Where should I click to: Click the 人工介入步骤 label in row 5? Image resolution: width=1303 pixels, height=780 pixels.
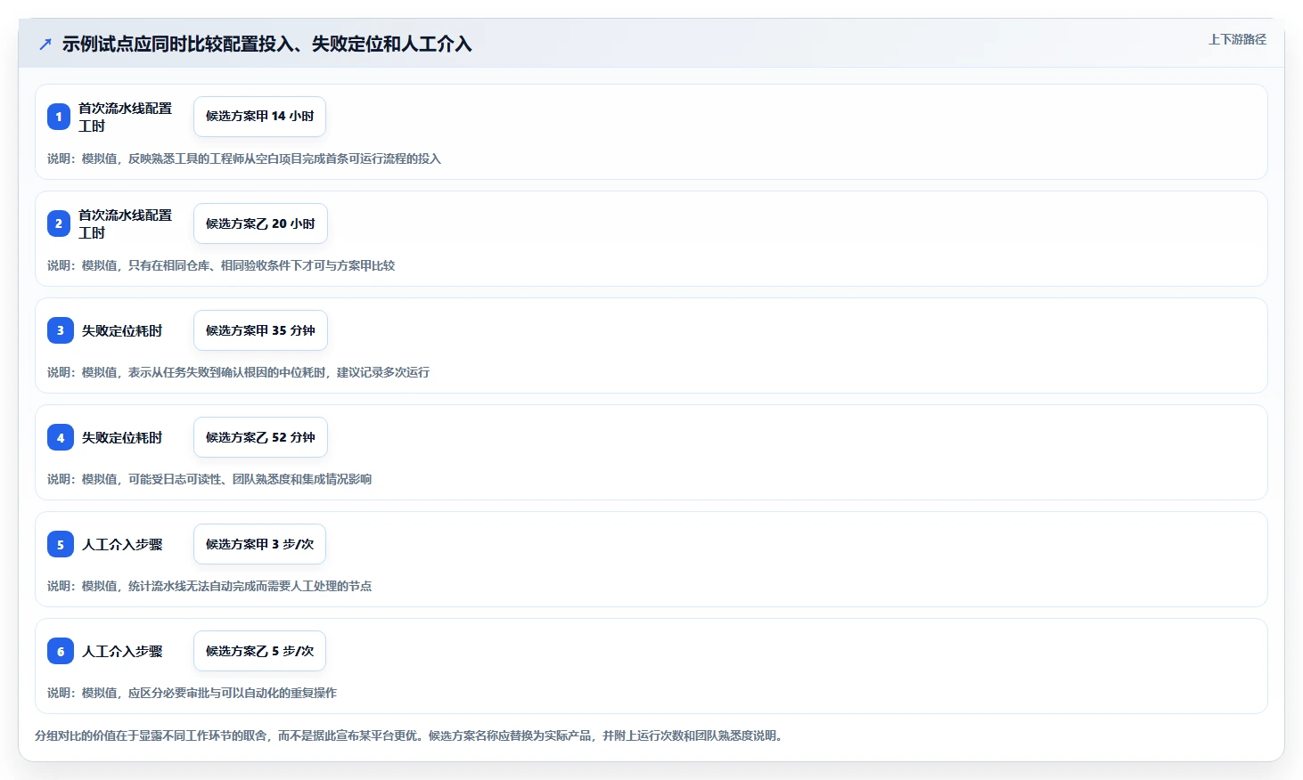point(122,544)
